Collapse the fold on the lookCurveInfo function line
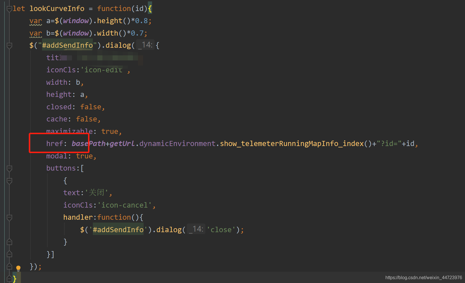Viewport: 465px width, 283px height. 9,9
